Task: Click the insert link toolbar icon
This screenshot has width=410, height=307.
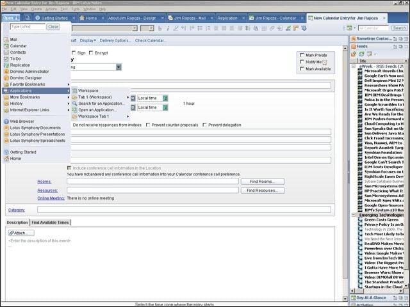Action: (272, 28)
